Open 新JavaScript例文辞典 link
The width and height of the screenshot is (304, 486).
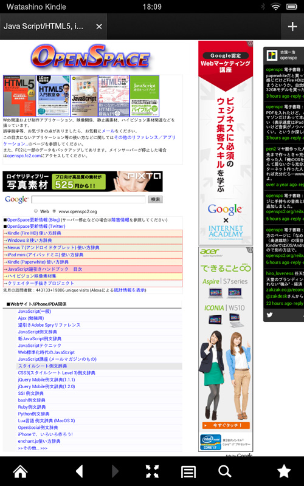pos(40,338)
